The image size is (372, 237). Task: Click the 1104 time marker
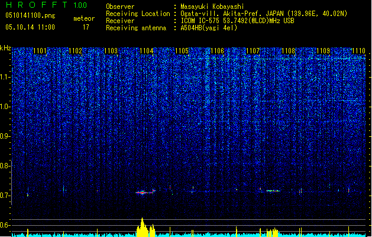click(147, 51)
